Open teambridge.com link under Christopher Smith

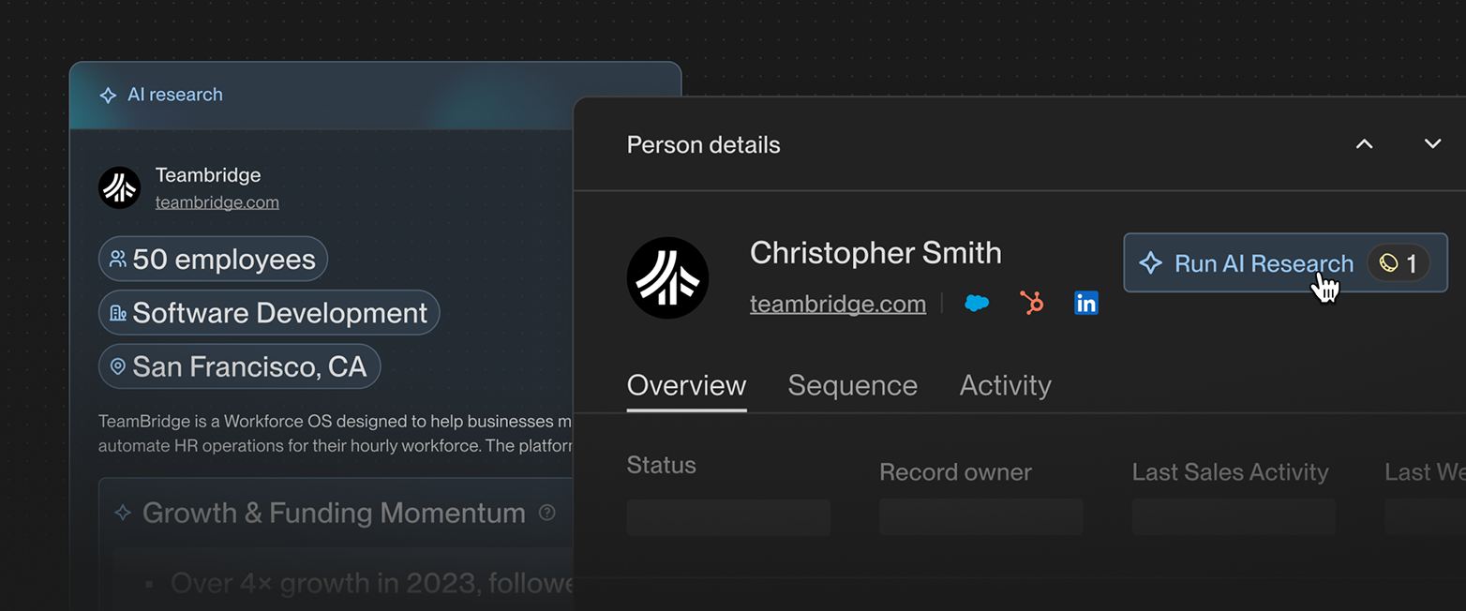click(838, 304)
